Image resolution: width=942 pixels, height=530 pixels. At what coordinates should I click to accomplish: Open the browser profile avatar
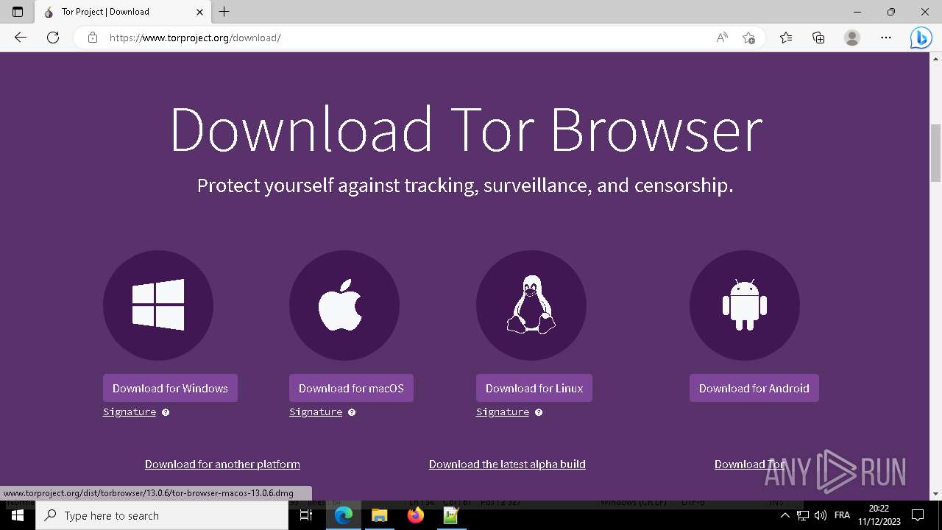tap(852, 38)
